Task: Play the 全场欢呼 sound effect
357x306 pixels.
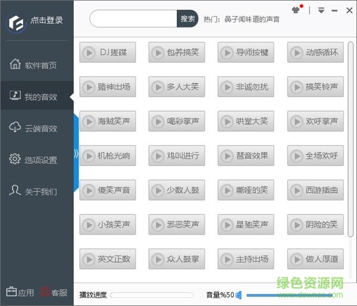Action: 315,156
